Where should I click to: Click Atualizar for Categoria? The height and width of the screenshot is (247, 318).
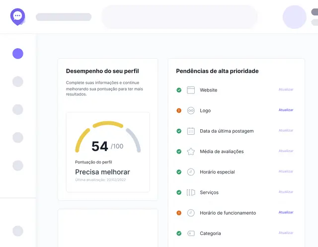(286, 233)
